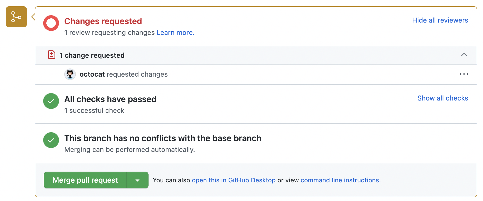Image resolution: width=483 pixels, height=201 pixels.
Task: Click open this in GitHub Desktop link
Action: point(234,180)
